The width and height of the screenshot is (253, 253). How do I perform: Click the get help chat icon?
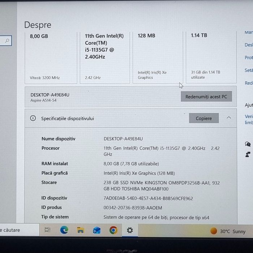[248, 144]
